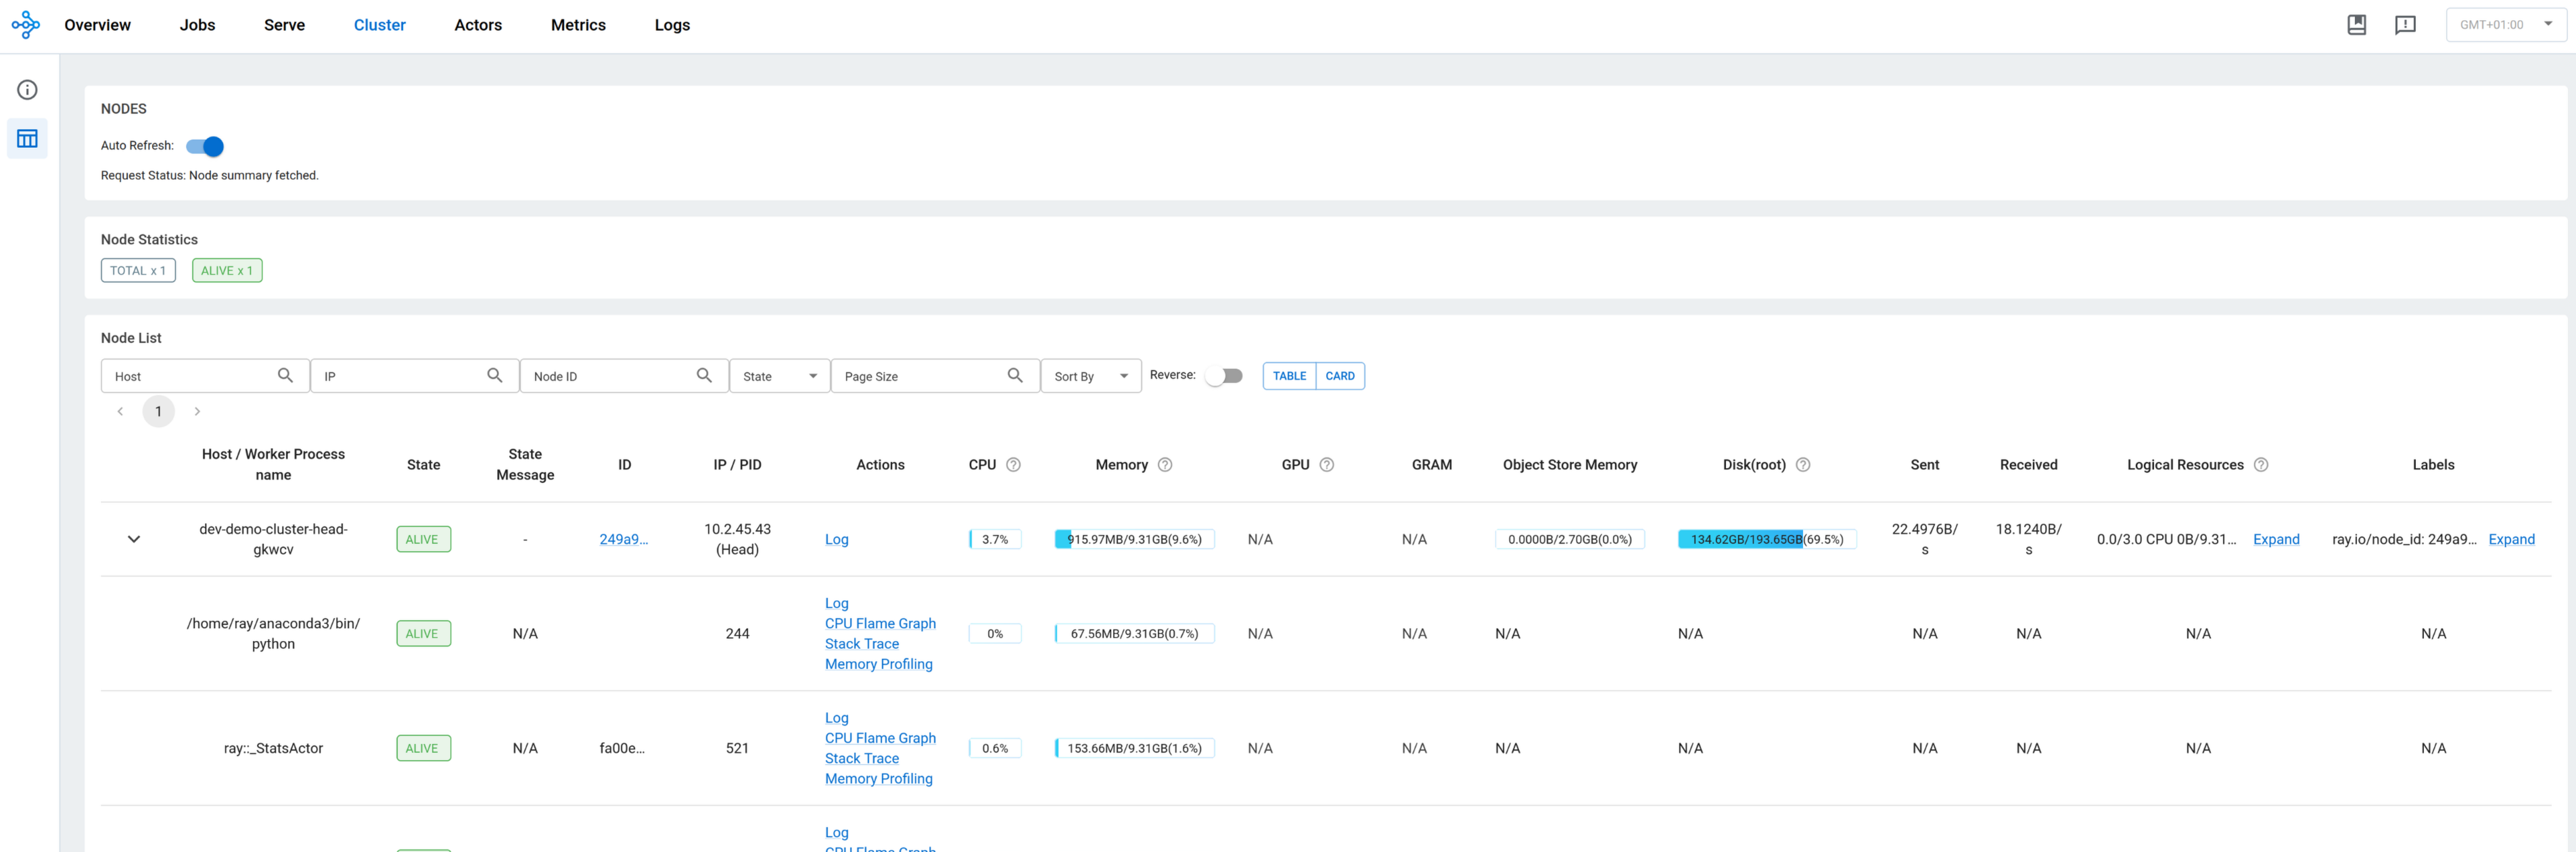Switch to the Metrics tab
This screenshot has width=2576, height=852.
pos(578,25)
